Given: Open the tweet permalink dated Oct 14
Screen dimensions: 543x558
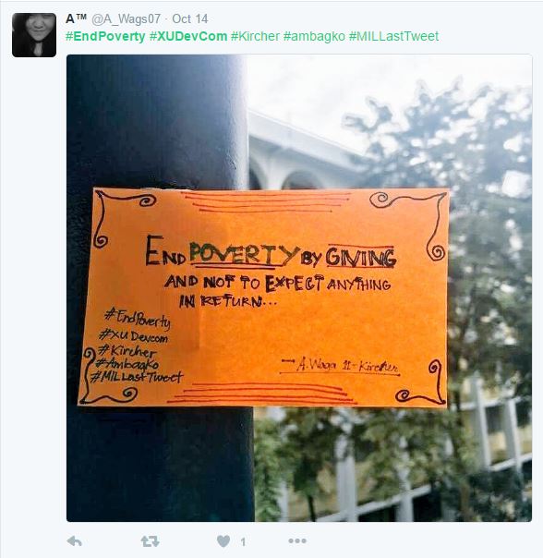Looking at the screenshot, I should [x=190, y=18].
